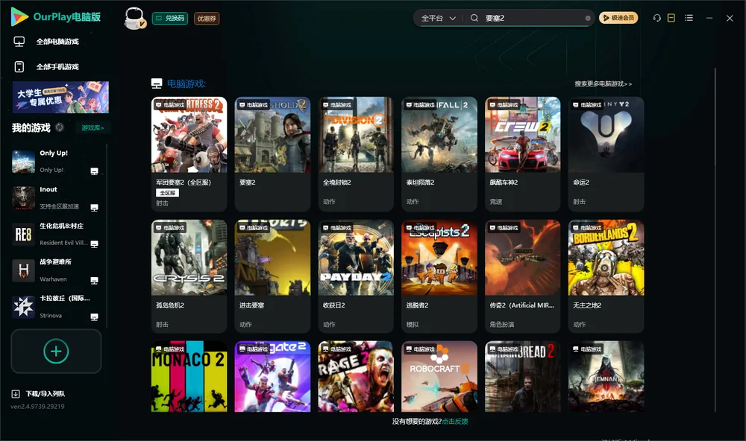Select 卡拉彼丘 Strinova in my games
Viewport: 746px width, 441px height.
point(56,307)
